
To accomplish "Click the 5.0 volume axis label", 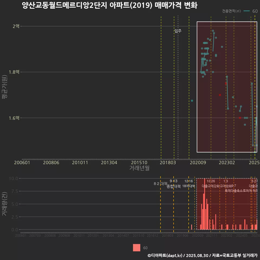I will coord(15,204).
